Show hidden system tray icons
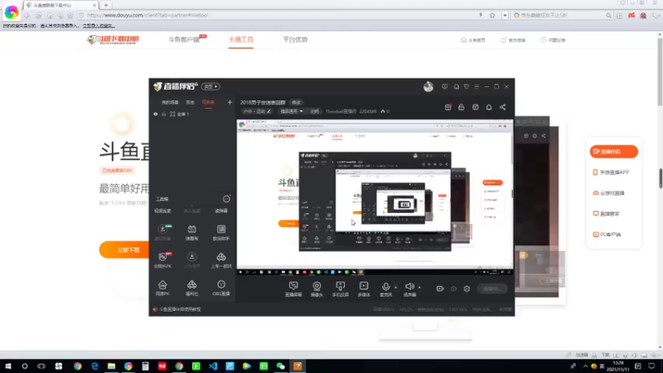Image resolution: width=663 pixels, height=373 pixels. point(585,366)
